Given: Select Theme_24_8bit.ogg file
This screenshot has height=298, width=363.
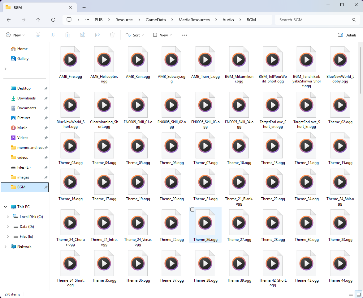Looking at the screenshot, I should (x=340, y=187).
